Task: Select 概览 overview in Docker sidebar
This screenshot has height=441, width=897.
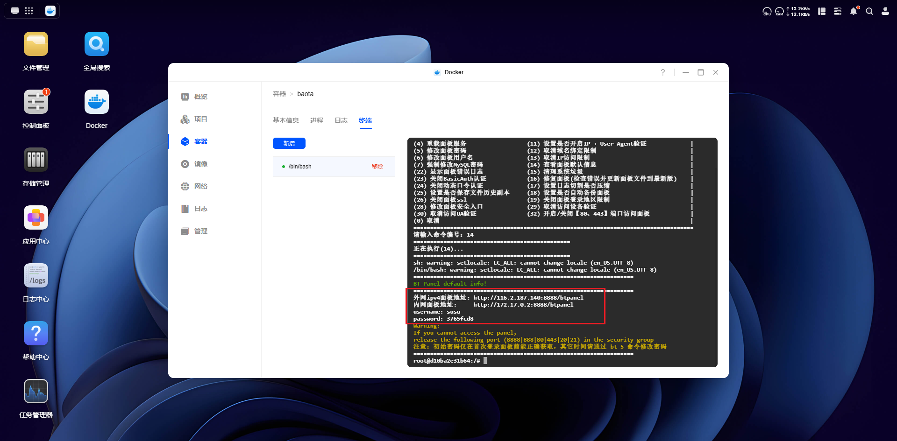Action: click(x=200, y=97)
